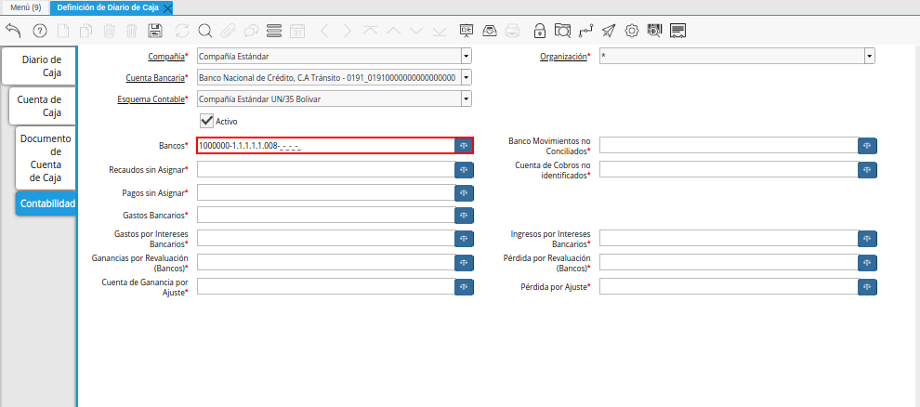Image resolution: width=920 pixels, height=407 pixels.
Task: Open the zoom across folder-search icon
Action: (x=562, y=31)
